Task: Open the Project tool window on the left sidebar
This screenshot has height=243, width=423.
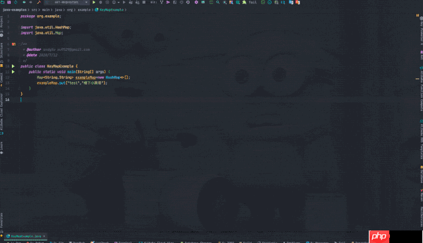Action: pyautogui.click(x=1, y=24)
